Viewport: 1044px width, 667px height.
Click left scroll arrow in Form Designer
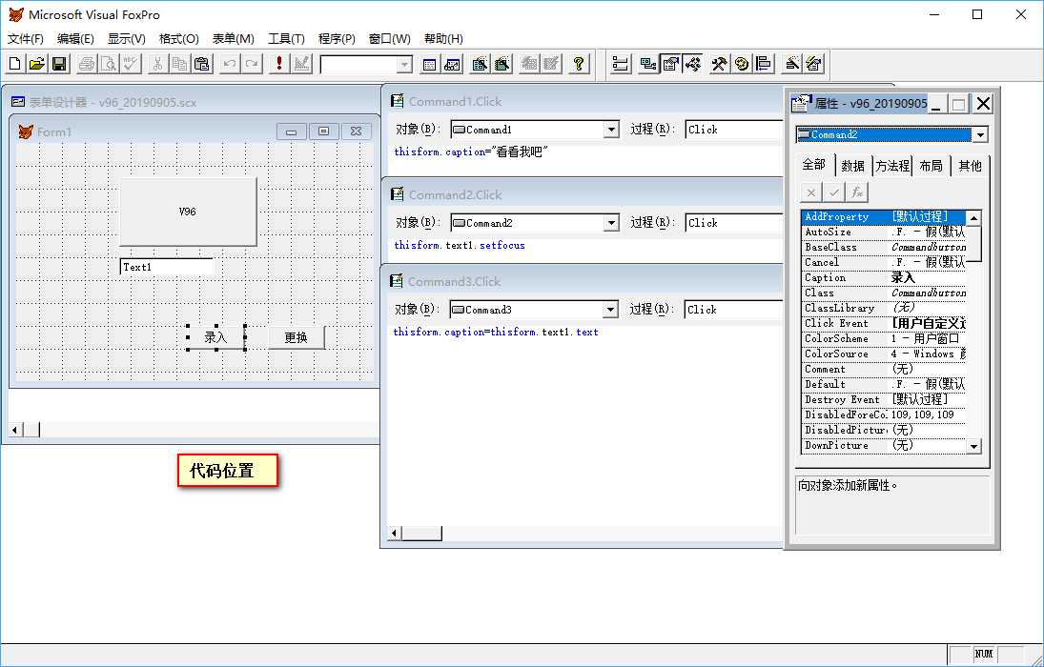pos(15,430)
